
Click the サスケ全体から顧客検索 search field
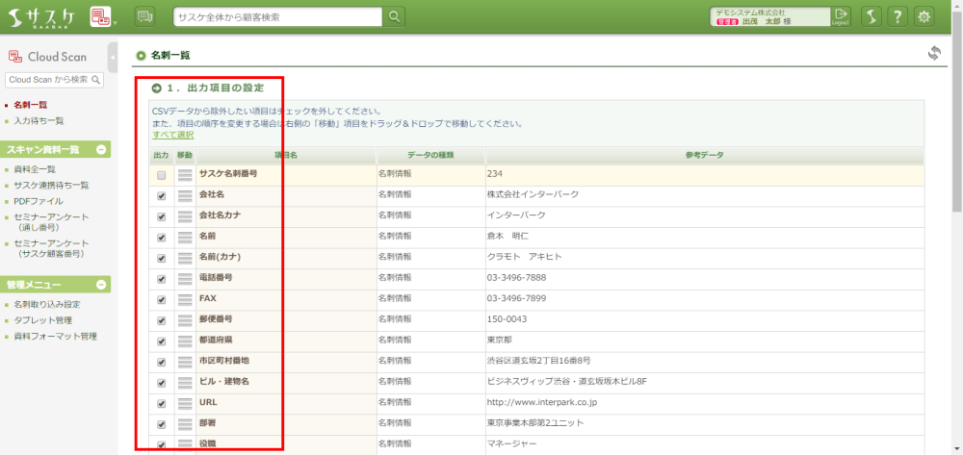277,16
